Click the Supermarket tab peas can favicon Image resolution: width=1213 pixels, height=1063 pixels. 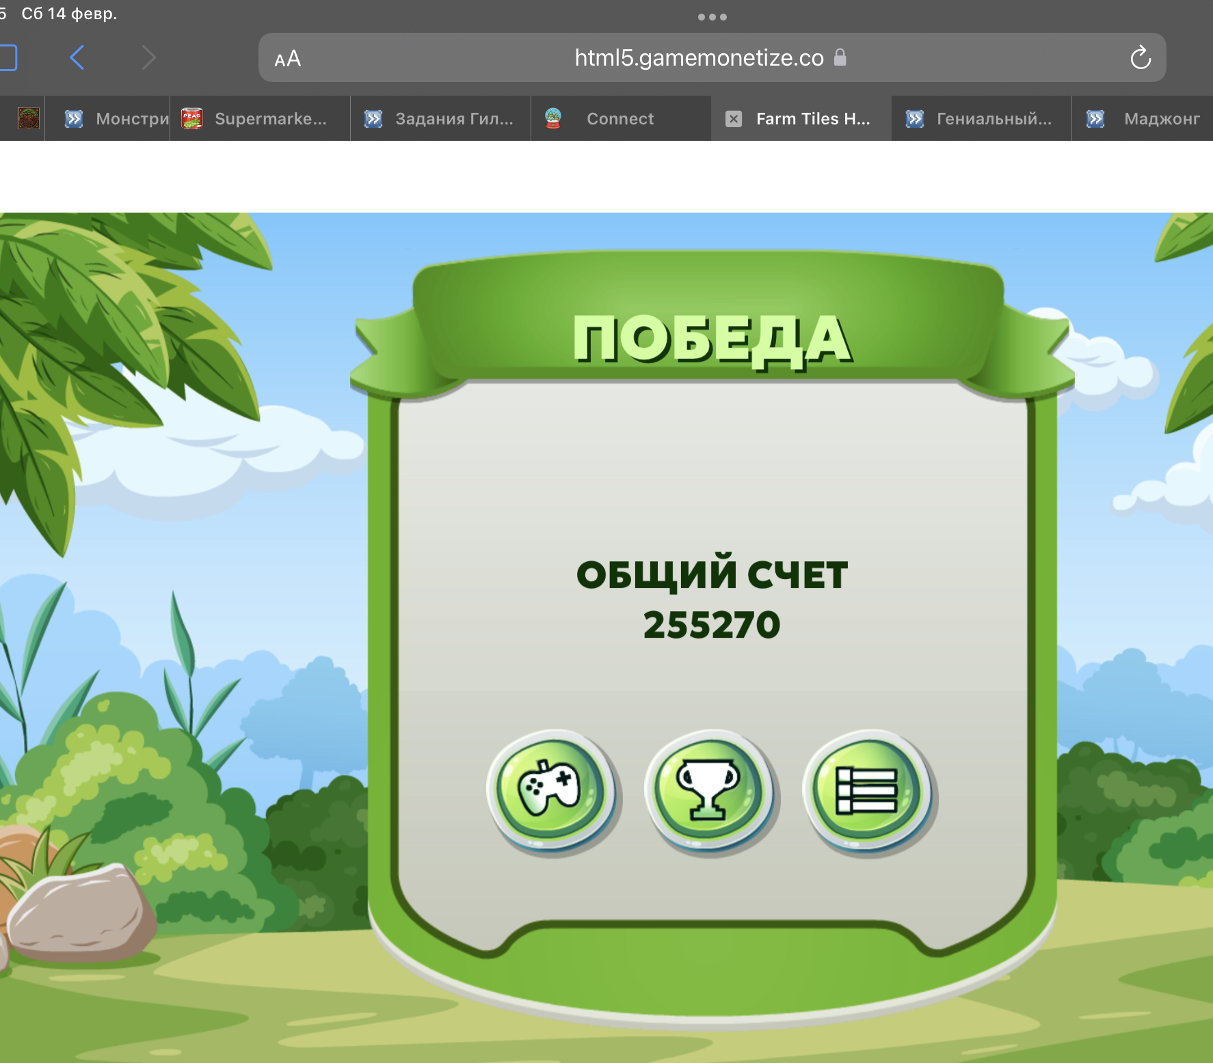point(192,118)
